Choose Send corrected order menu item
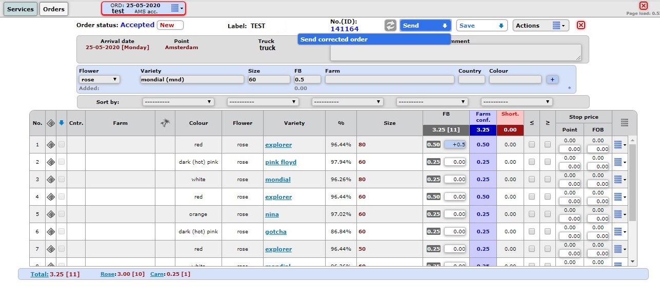 (x=374, y=39)
